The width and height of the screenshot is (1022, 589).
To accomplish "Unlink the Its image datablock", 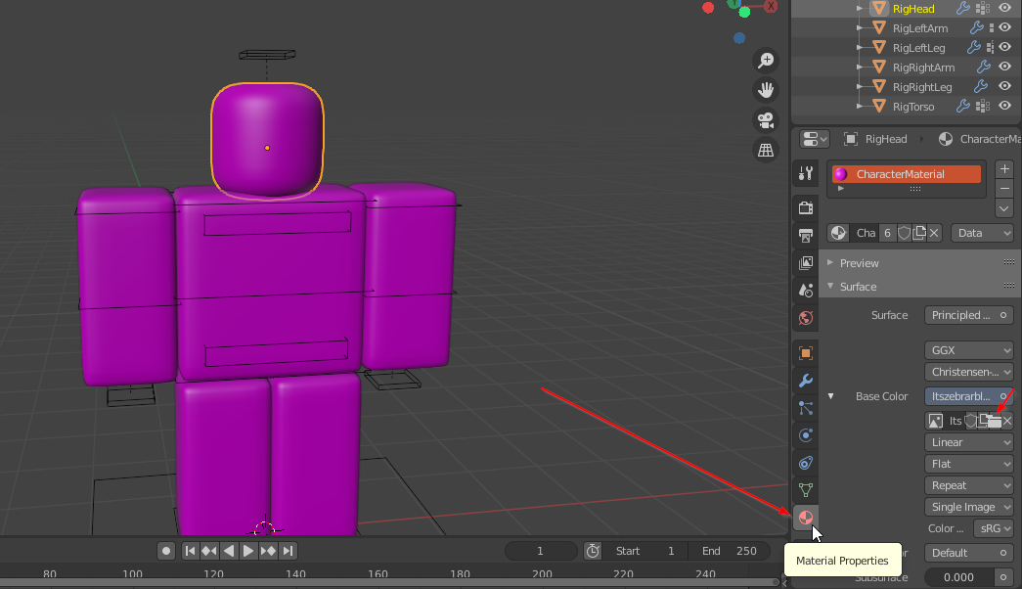I will click(x=1007, y=421).
